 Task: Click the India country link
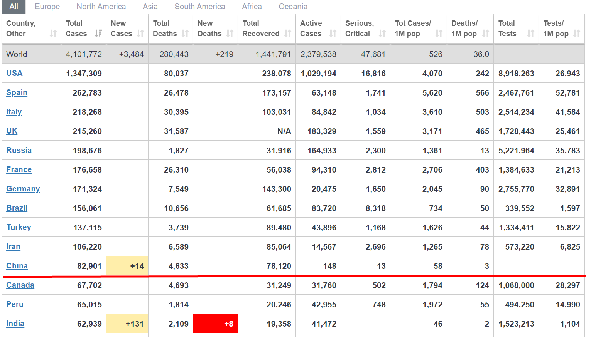(x=15, y=324)
